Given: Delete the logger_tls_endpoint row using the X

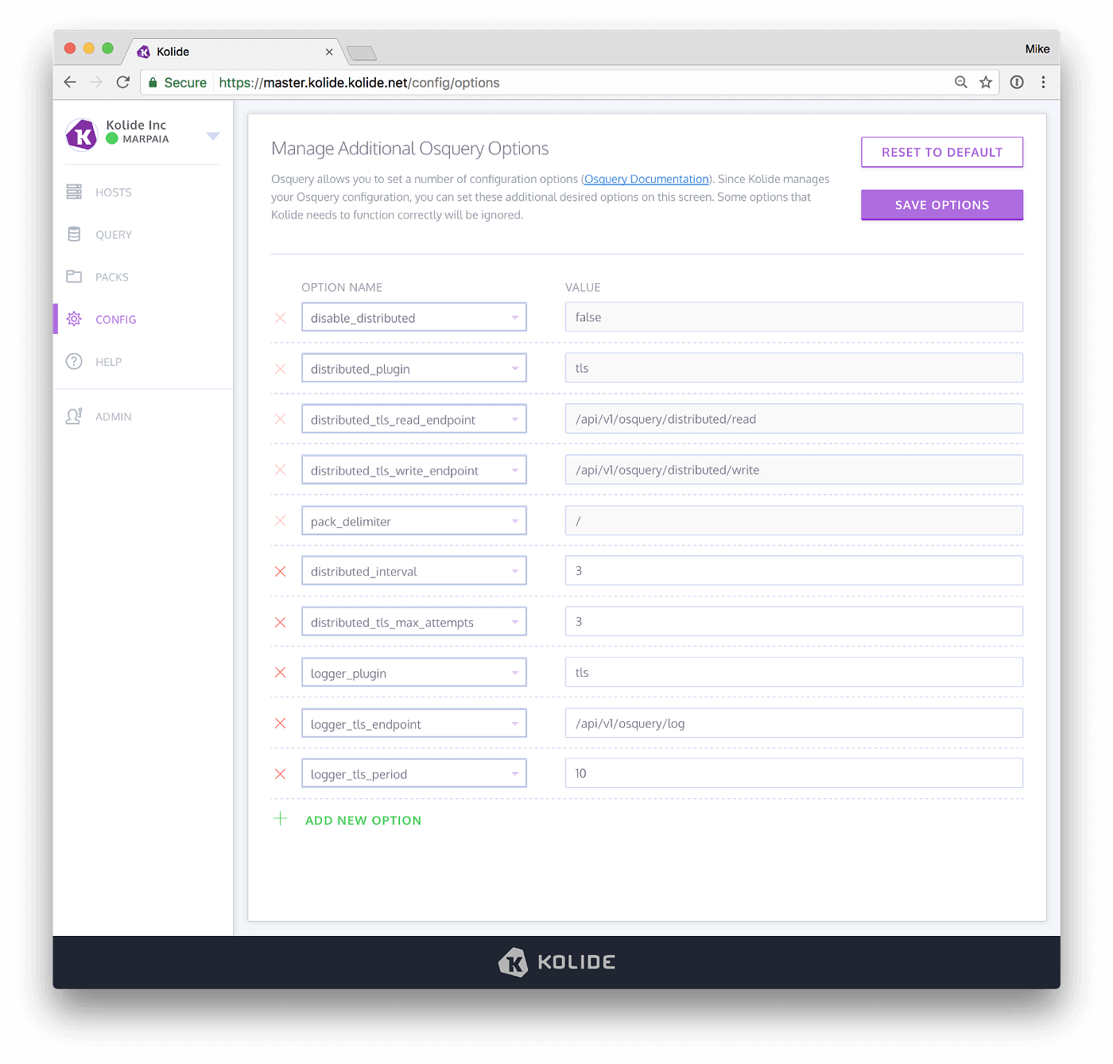Looking at the screenshot, I should coord(280,723).
